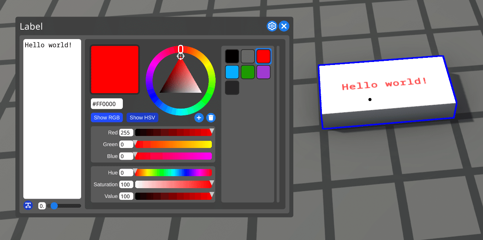Image resolution: width=483 pixels, height=240 pixels.
Task: Click the font size slider knob
Action: pyautogui.click(x=54, y=206)
